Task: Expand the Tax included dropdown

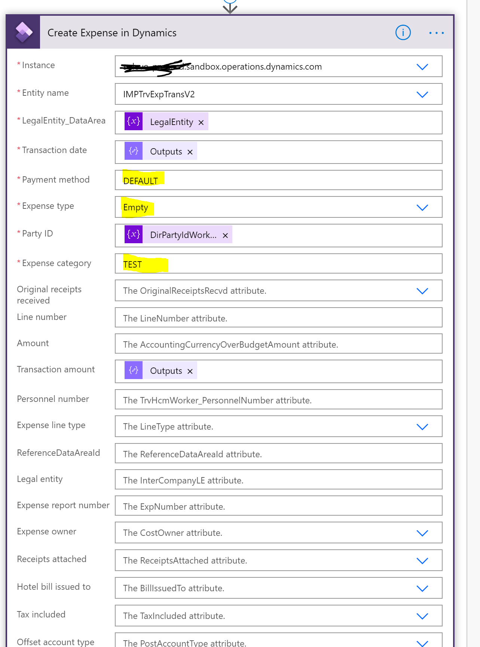Action: click(x=422, y=616)
